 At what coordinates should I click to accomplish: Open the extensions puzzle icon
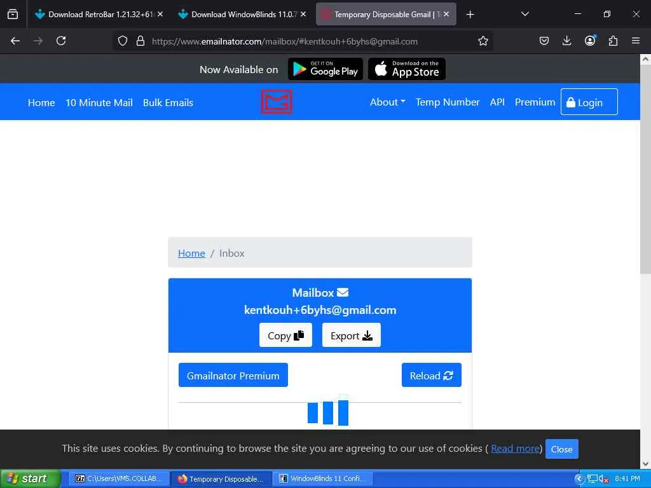click(613, 41)
